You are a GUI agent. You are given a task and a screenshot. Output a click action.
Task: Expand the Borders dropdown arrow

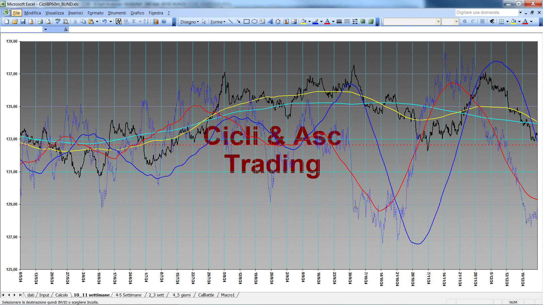pyautogui.click(x=507, y=21)
